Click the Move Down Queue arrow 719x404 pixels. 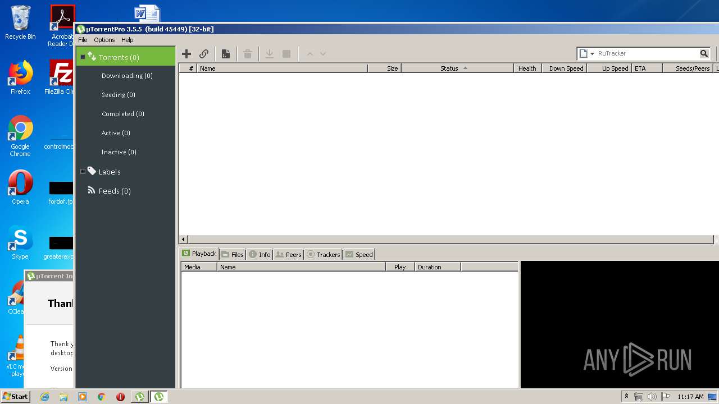tap(323, 54)
